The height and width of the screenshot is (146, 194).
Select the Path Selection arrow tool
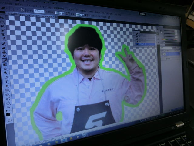(x=7, y=86)
